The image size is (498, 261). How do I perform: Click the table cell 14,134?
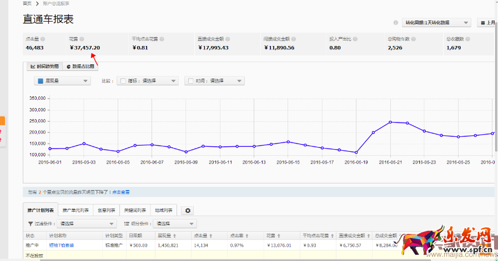tap(201, 245)
